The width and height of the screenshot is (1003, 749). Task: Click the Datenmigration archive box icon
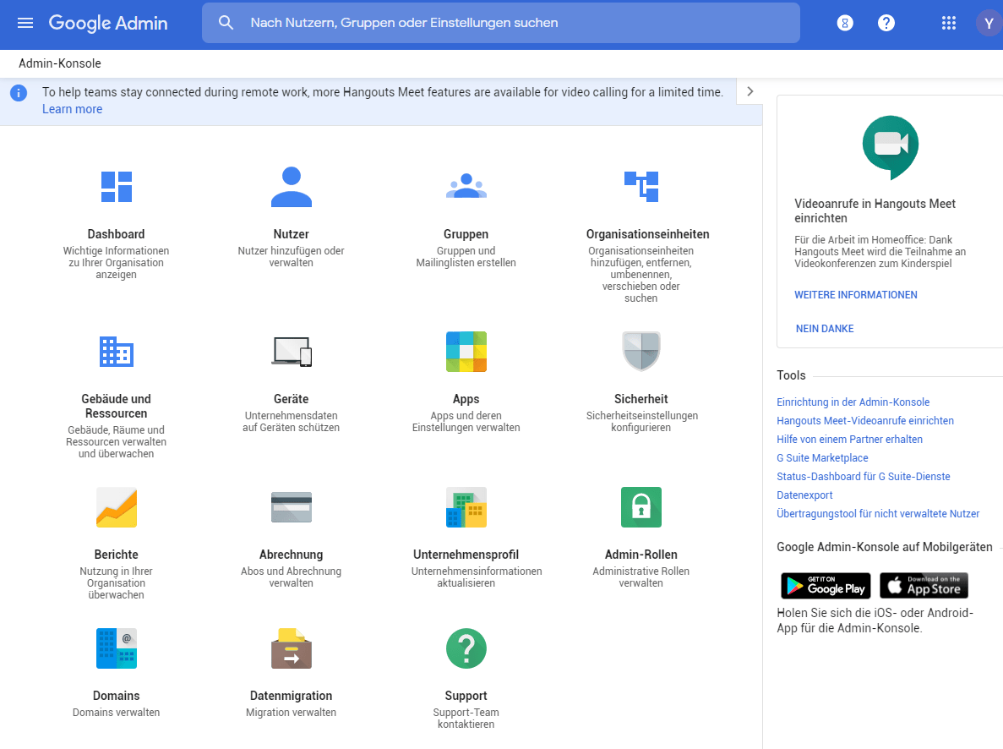click(x=291, y=648)
